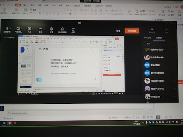
Task: Expand the microphone options arrow
Action: click(10, 29)
